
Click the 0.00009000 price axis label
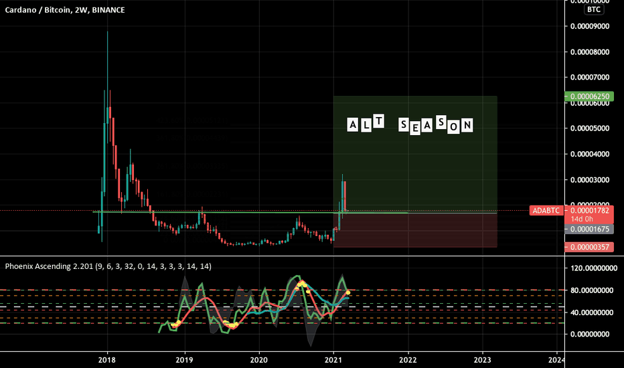pos(590,26)
